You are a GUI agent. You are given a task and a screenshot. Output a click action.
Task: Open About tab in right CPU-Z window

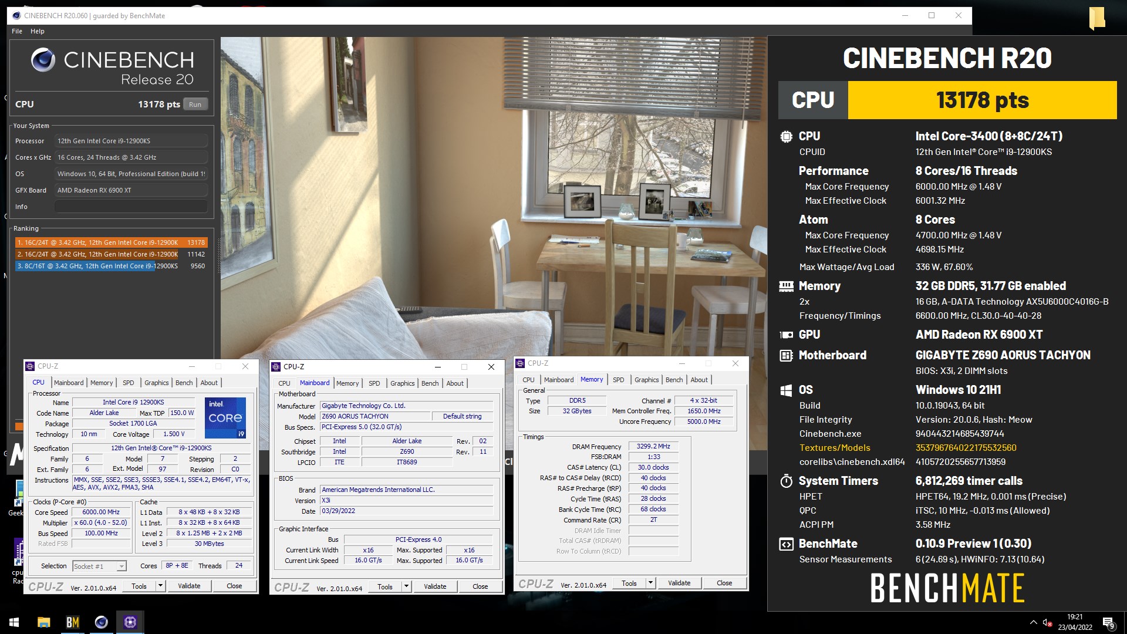coord(699,380)
